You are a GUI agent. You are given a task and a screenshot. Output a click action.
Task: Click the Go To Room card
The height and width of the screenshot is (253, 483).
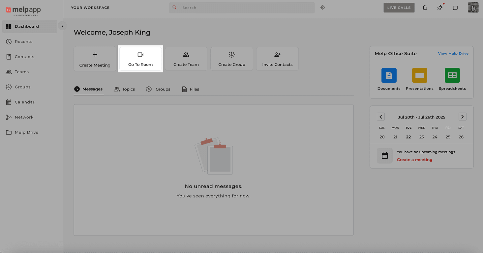140,59
